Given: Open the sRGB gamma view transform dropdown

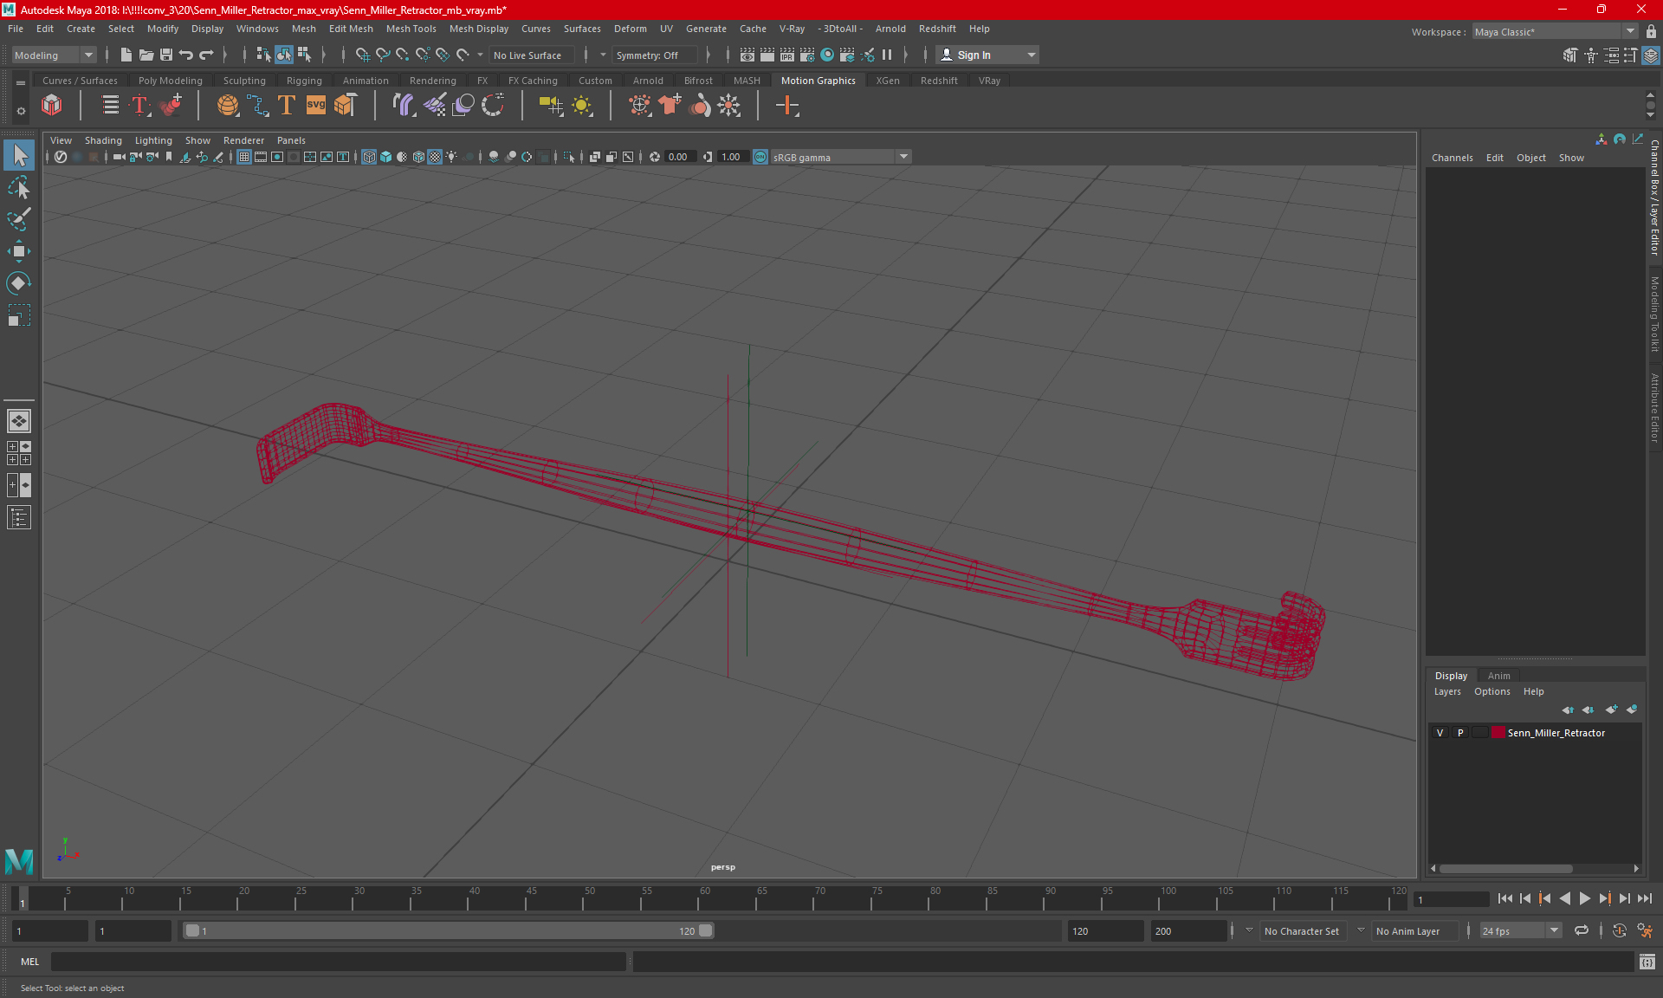Looking at the screenshot, I should point(841,157).
